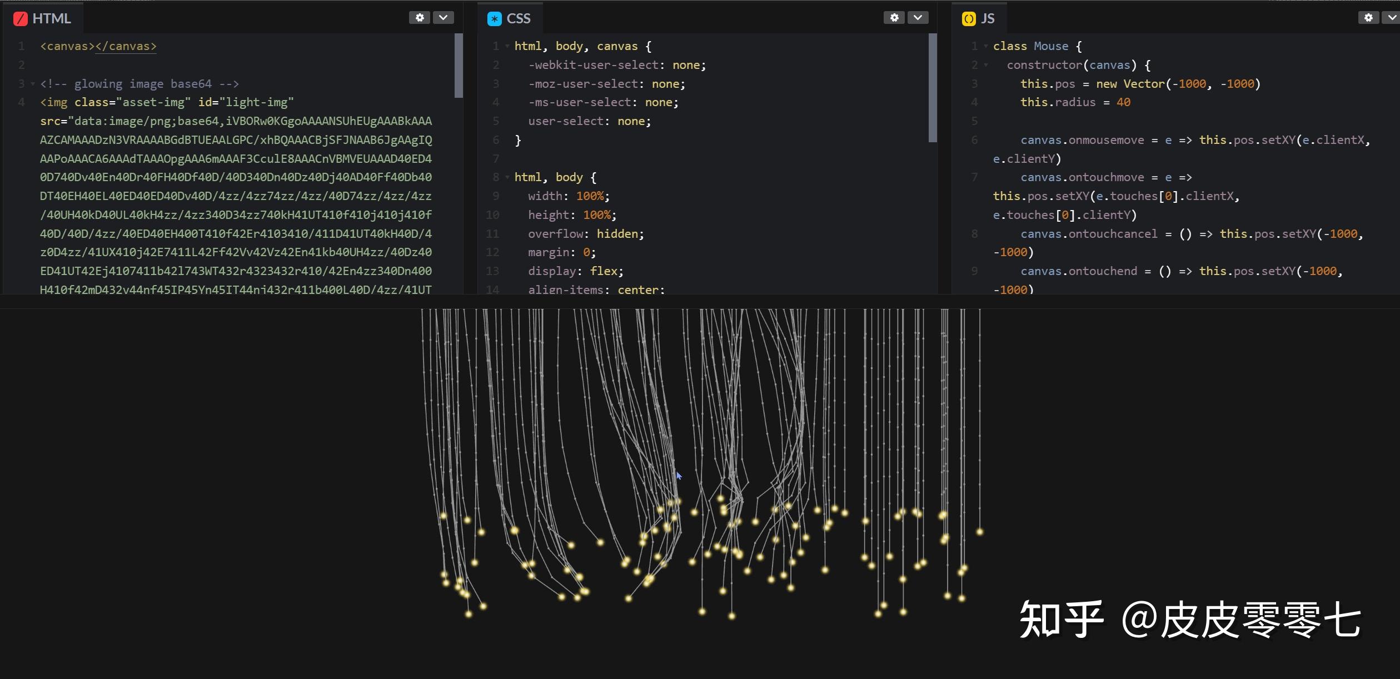This screenshot has width=1400, height=679.
Task: Collapse the Mouse constructor block in JS
Action: tap(985, 65)
